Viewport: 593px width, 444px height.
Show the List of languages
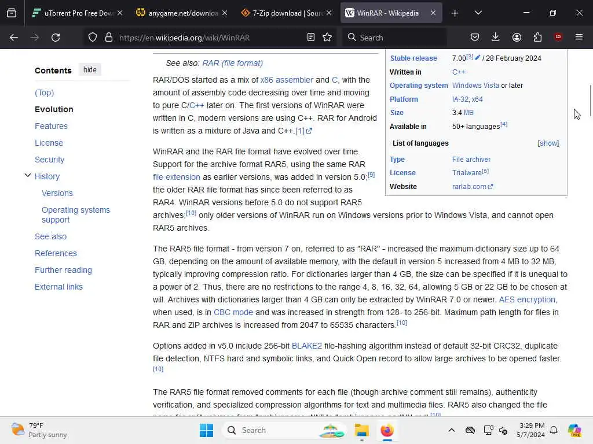pos(548,143)
